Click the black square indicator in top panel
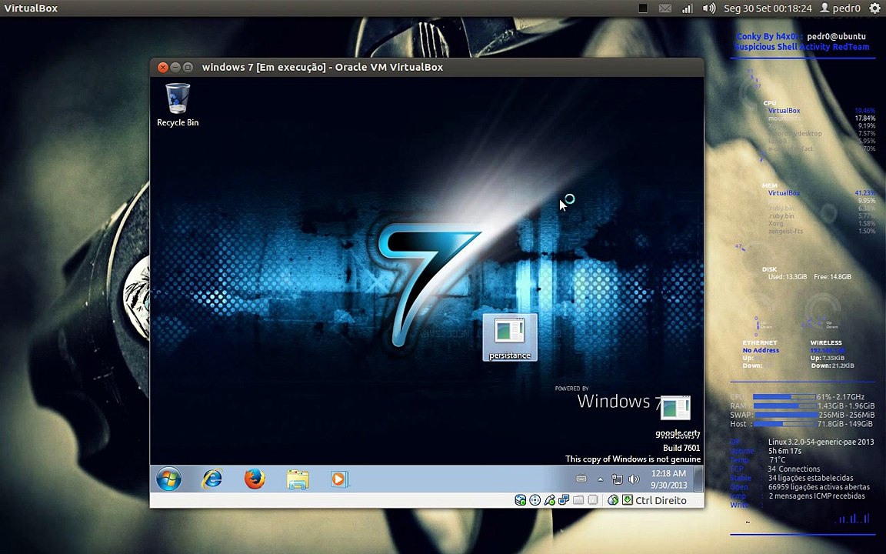 643,8
